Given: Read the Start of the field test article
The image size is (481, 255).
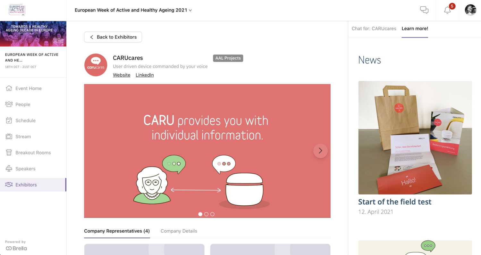Looking at the screenshot, I should [x=395, y=202].
